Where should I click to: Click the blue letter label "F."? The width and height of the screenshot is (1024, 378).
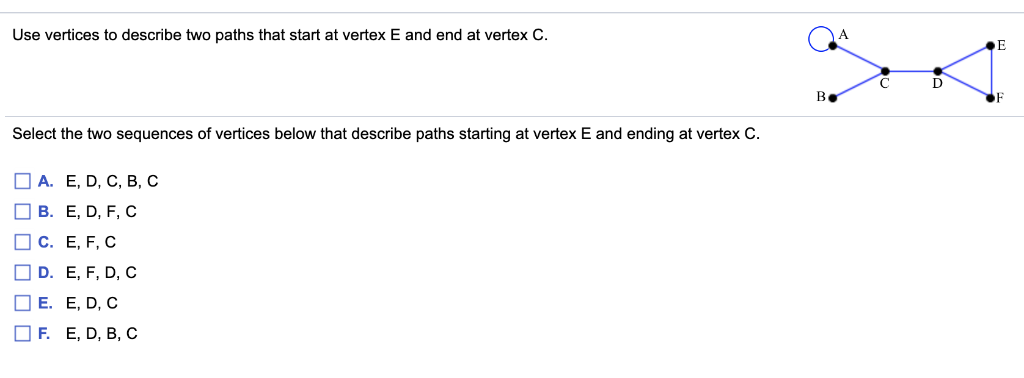pyautogui.click(x=43, y=333)
